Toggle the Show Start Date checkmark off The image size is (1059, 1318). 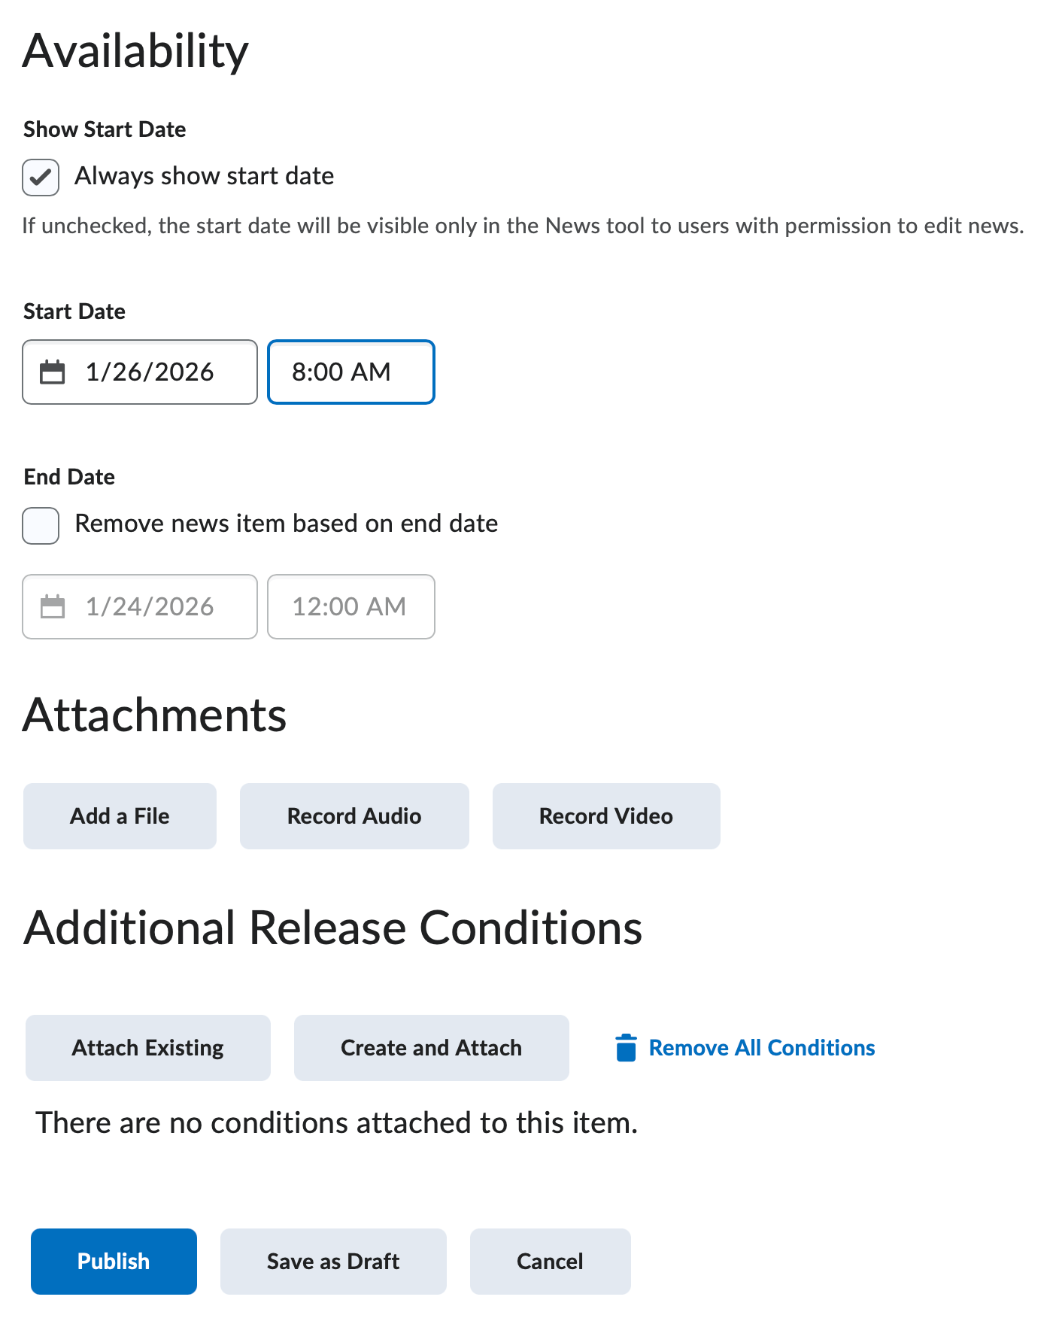point(40,177)
